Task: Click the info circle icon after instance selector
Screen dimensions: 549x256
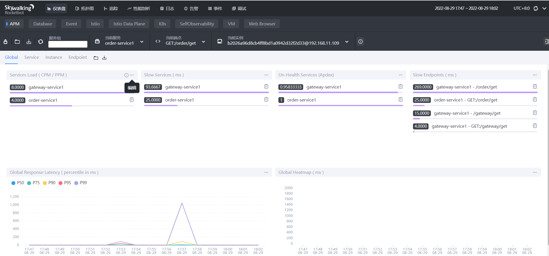Action: pos(360,42)
